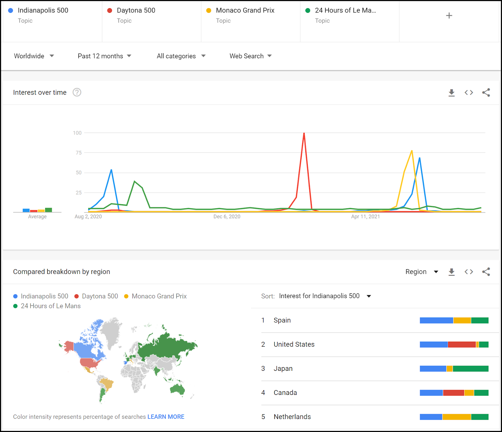Viewport: 502px width, 432px height.
Task: Embed the compared breakdown by region
Action: click(x=469, y=272)
